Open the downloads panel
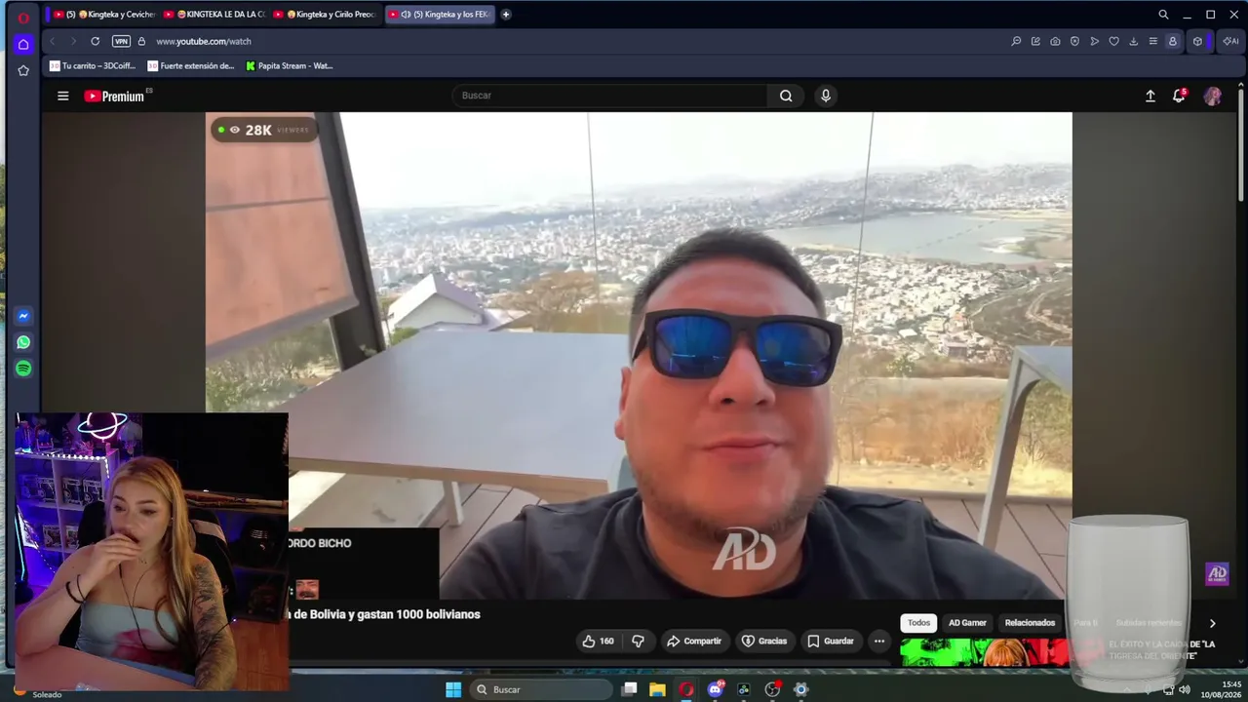 [1133, 41]
